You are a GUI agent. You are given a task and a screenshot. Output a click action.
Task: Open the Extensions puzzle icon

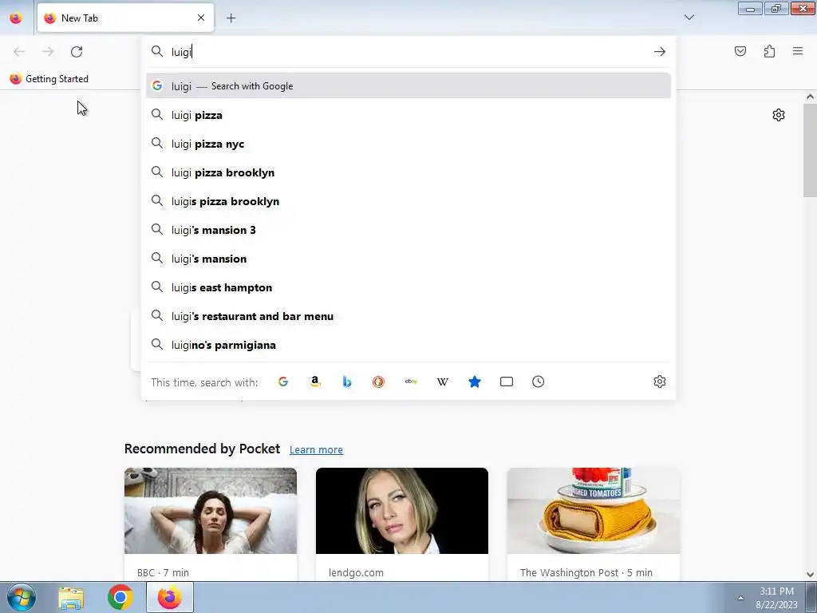click(769, 51)
